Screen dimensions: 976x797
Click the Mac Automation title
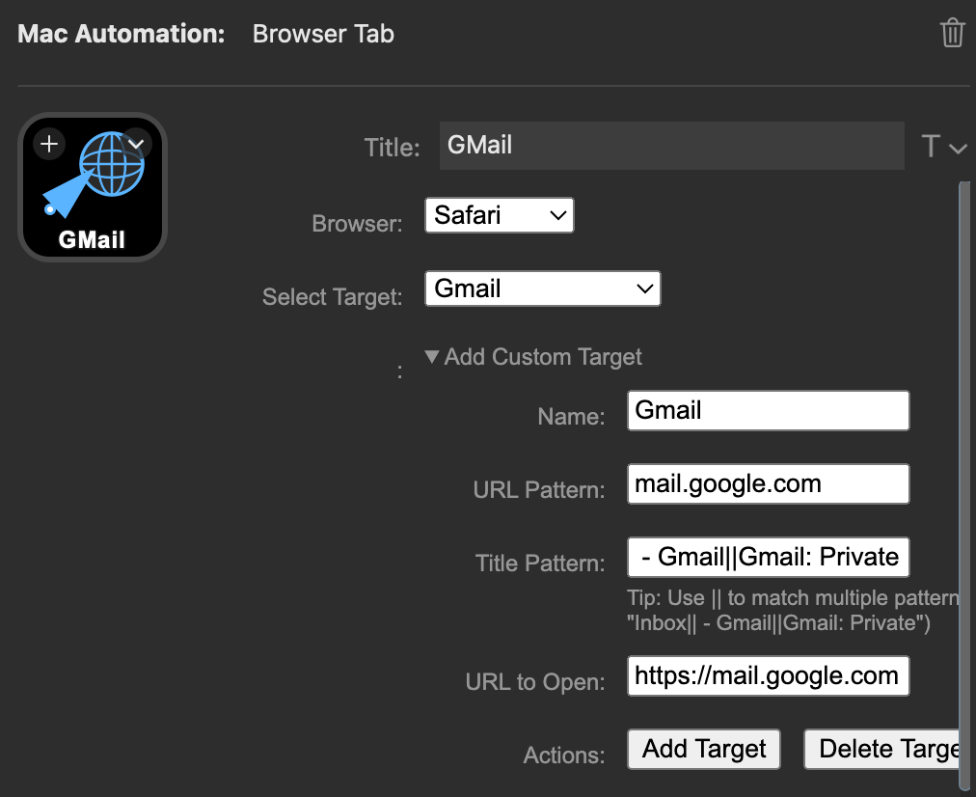(120, 33)
